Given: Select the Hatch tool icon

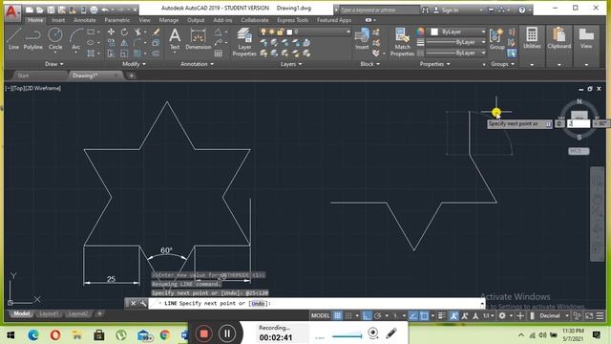Looking at the screenshot, I should pos(91,54).
